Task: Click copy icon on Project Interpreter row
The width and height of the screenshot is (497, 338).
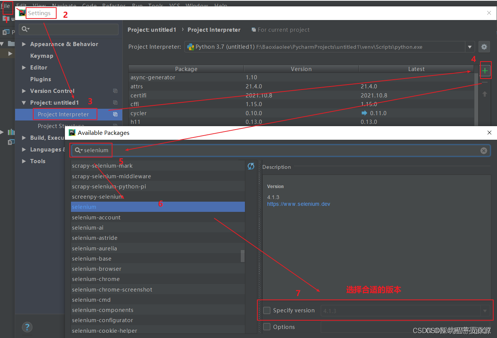Action: point(115,114)
